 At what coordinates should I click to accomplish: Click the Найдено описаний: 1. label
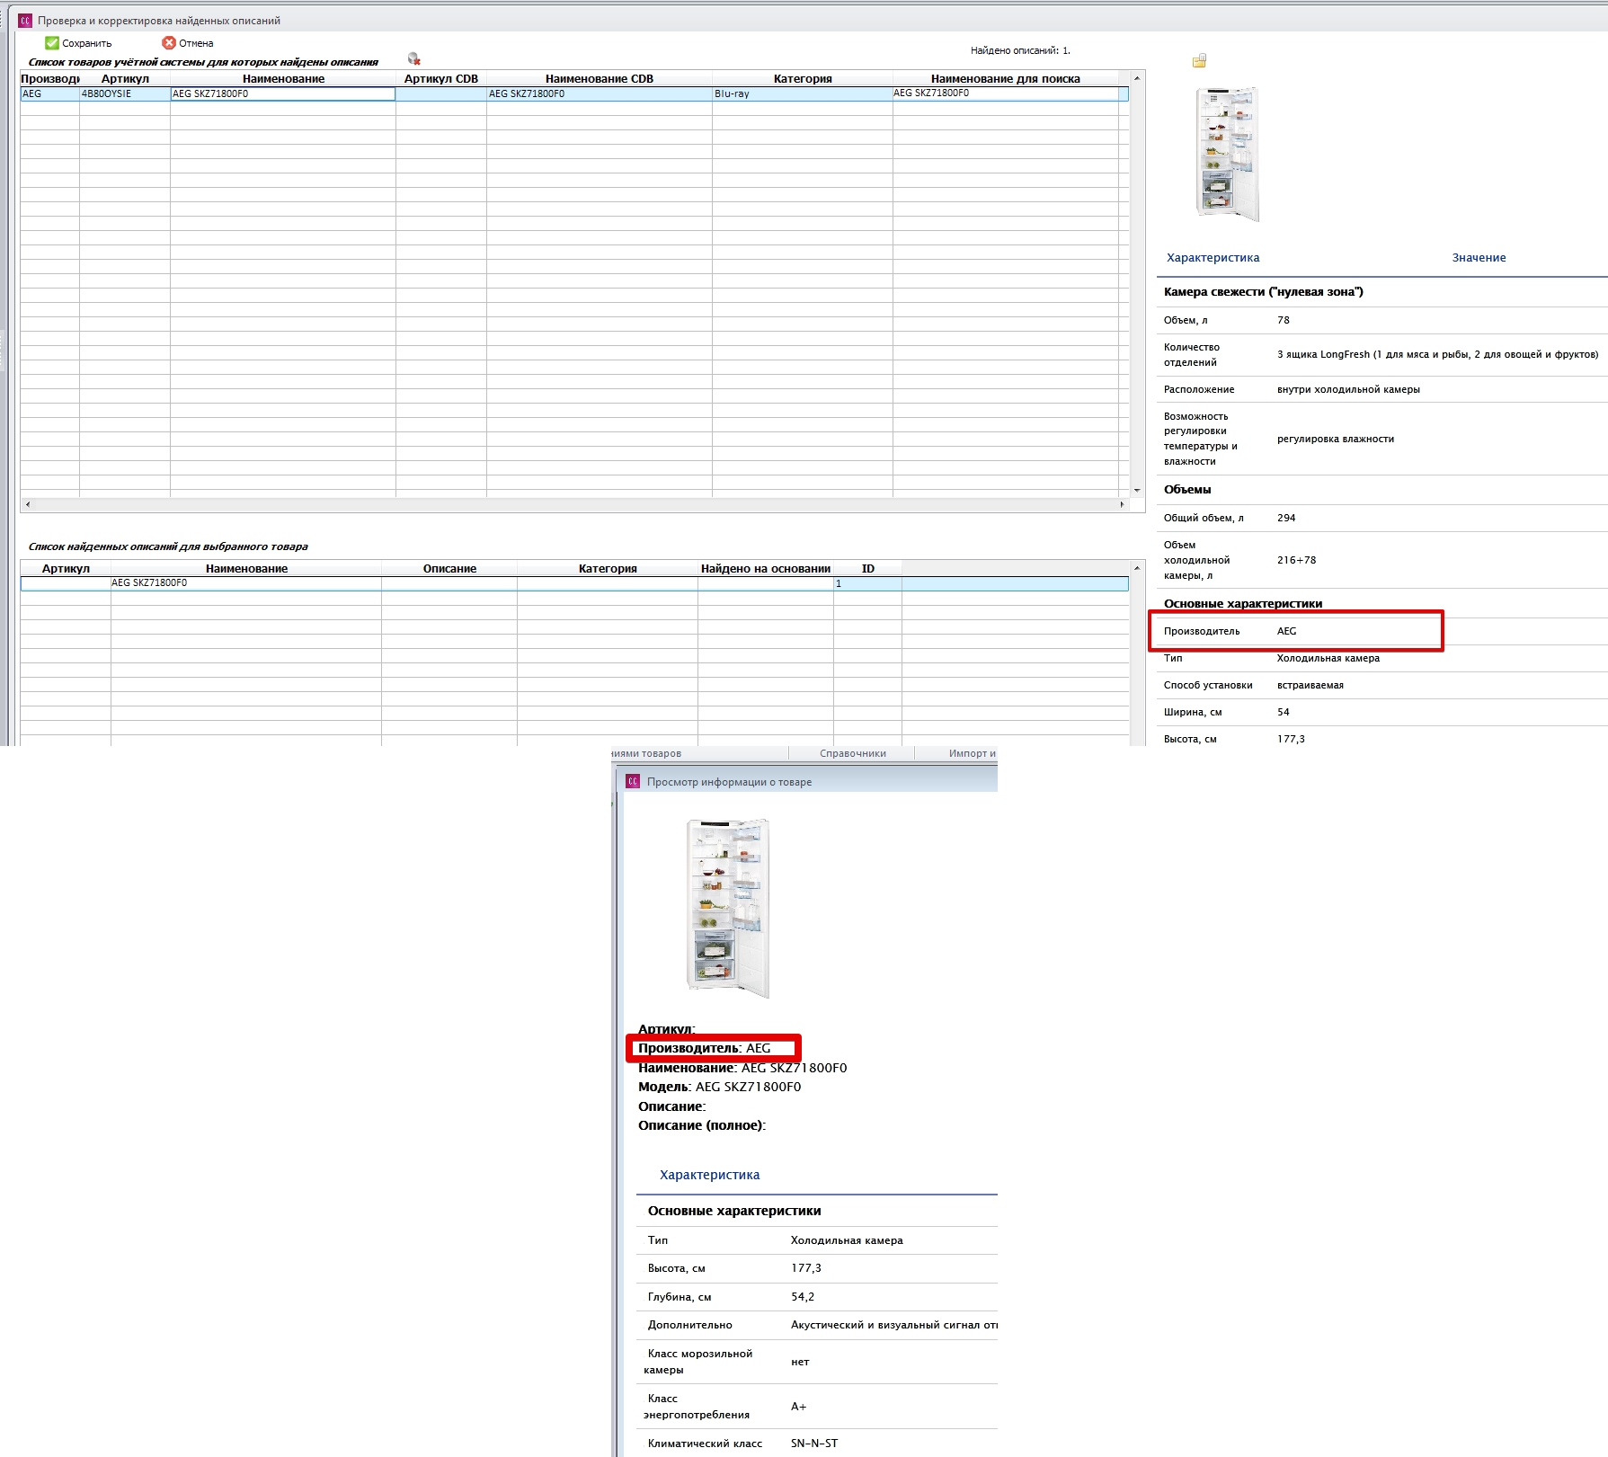[x=1020, y=50]
